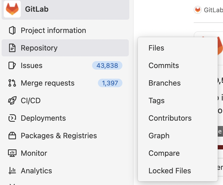Choose Compare in the Repository submenu
The image size is (223, 185).
(164, 153)
